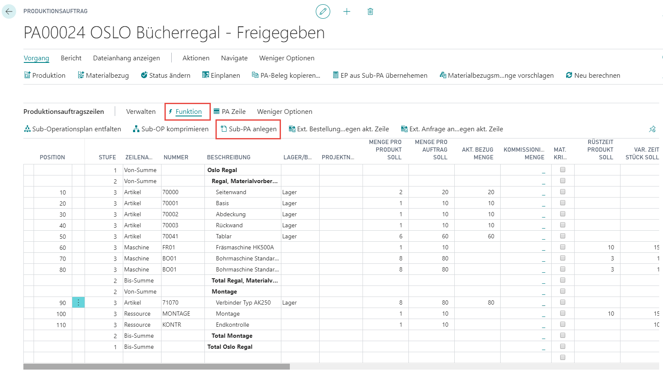Pin the action bar with pin icon
663x373 pixels.
[652, 129]
